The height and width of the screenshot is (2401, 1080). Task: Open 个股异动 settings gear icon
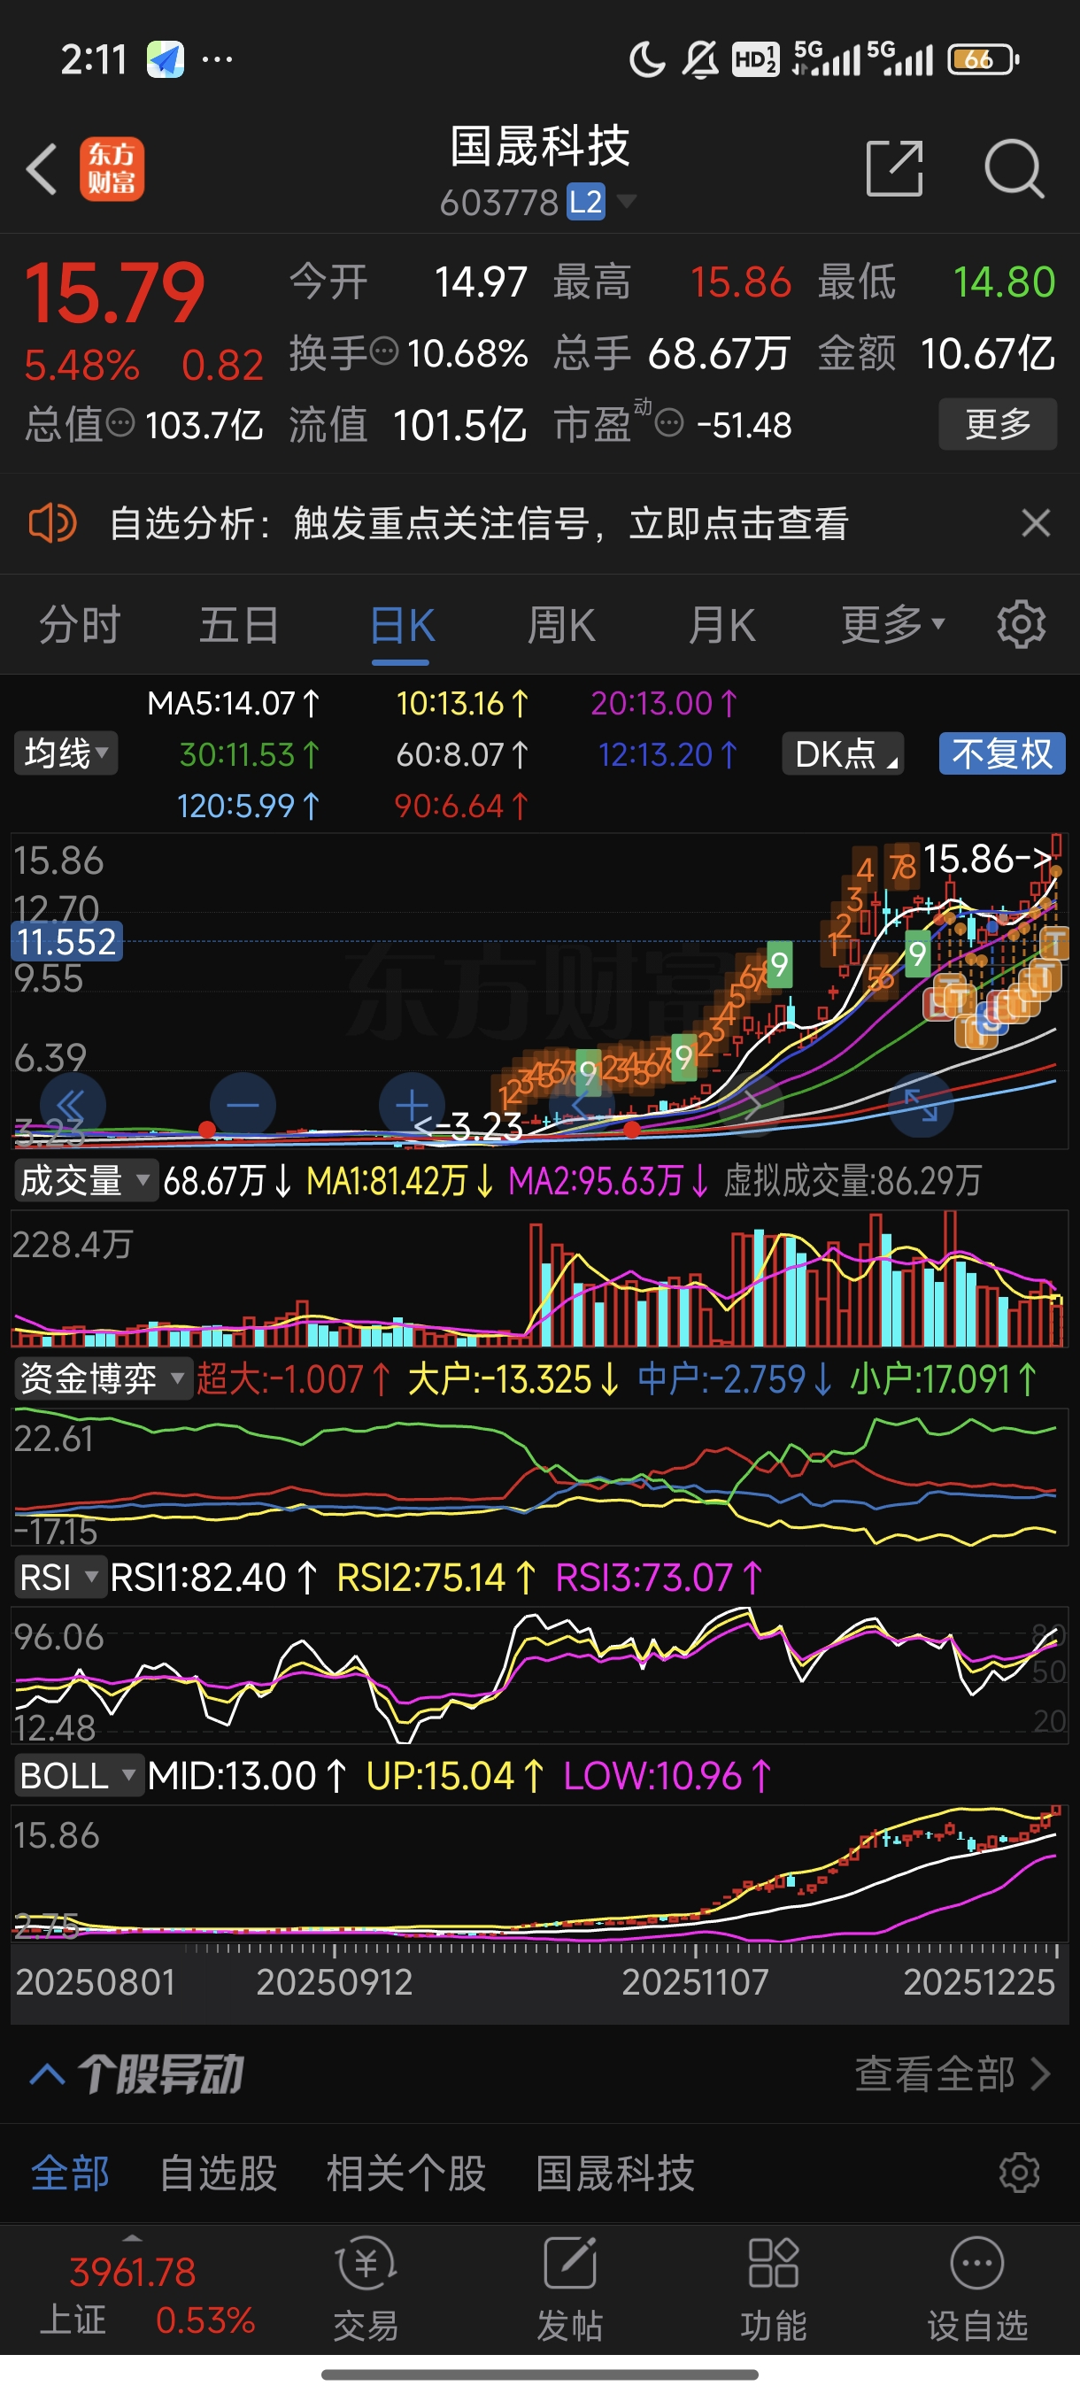coord(1019,2173)
